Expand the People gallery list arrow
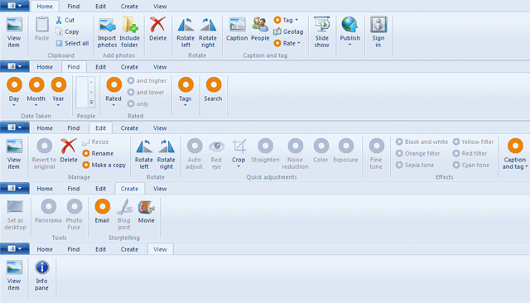Viewport: 530px width, 303px height. 91,103
